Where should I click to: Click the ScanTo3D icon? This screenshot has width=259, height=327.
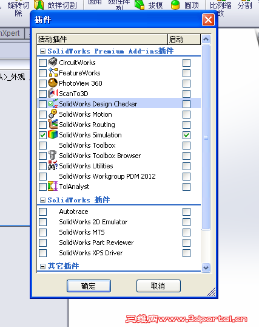[x=53, y=93]
